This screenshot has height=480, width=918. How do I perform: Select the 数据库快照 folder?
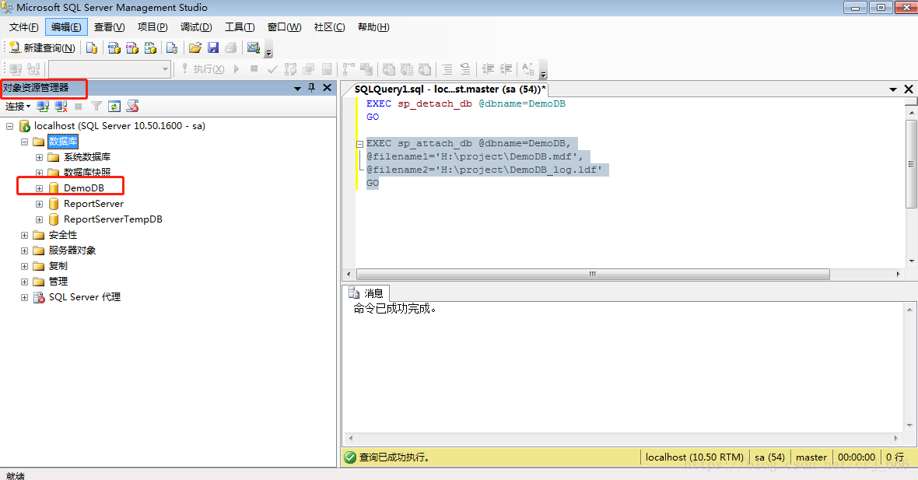click(x=86, y=172)
